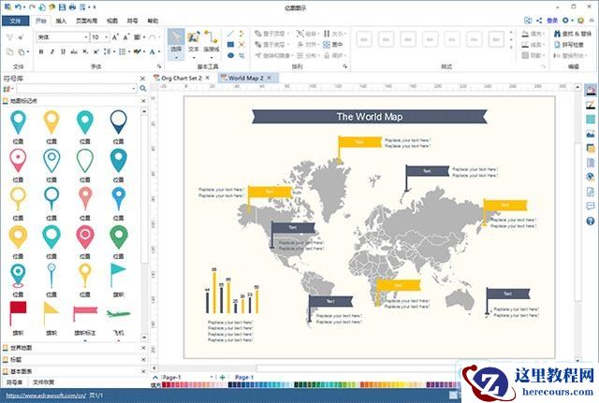Click the Print icon in quick access toolbar
599x403 pixels.
(x=72, y=7)
